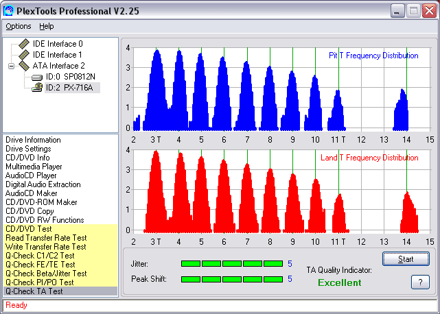Open Drive Settings
440x314 pixels.
[28, 149]
